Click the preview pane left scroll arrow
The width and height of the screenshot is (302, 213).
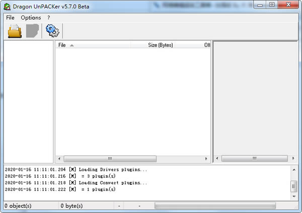[x=217, y=159]
